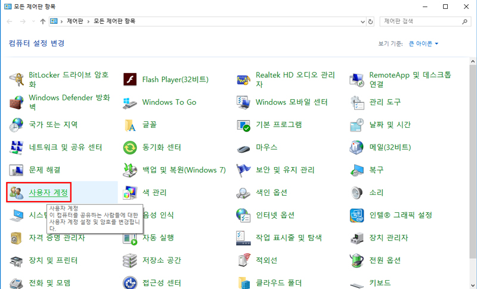This screenshot has width=477, height=289.
Task: Open the Windows To Go icon
Action: [x=130, y=102]
